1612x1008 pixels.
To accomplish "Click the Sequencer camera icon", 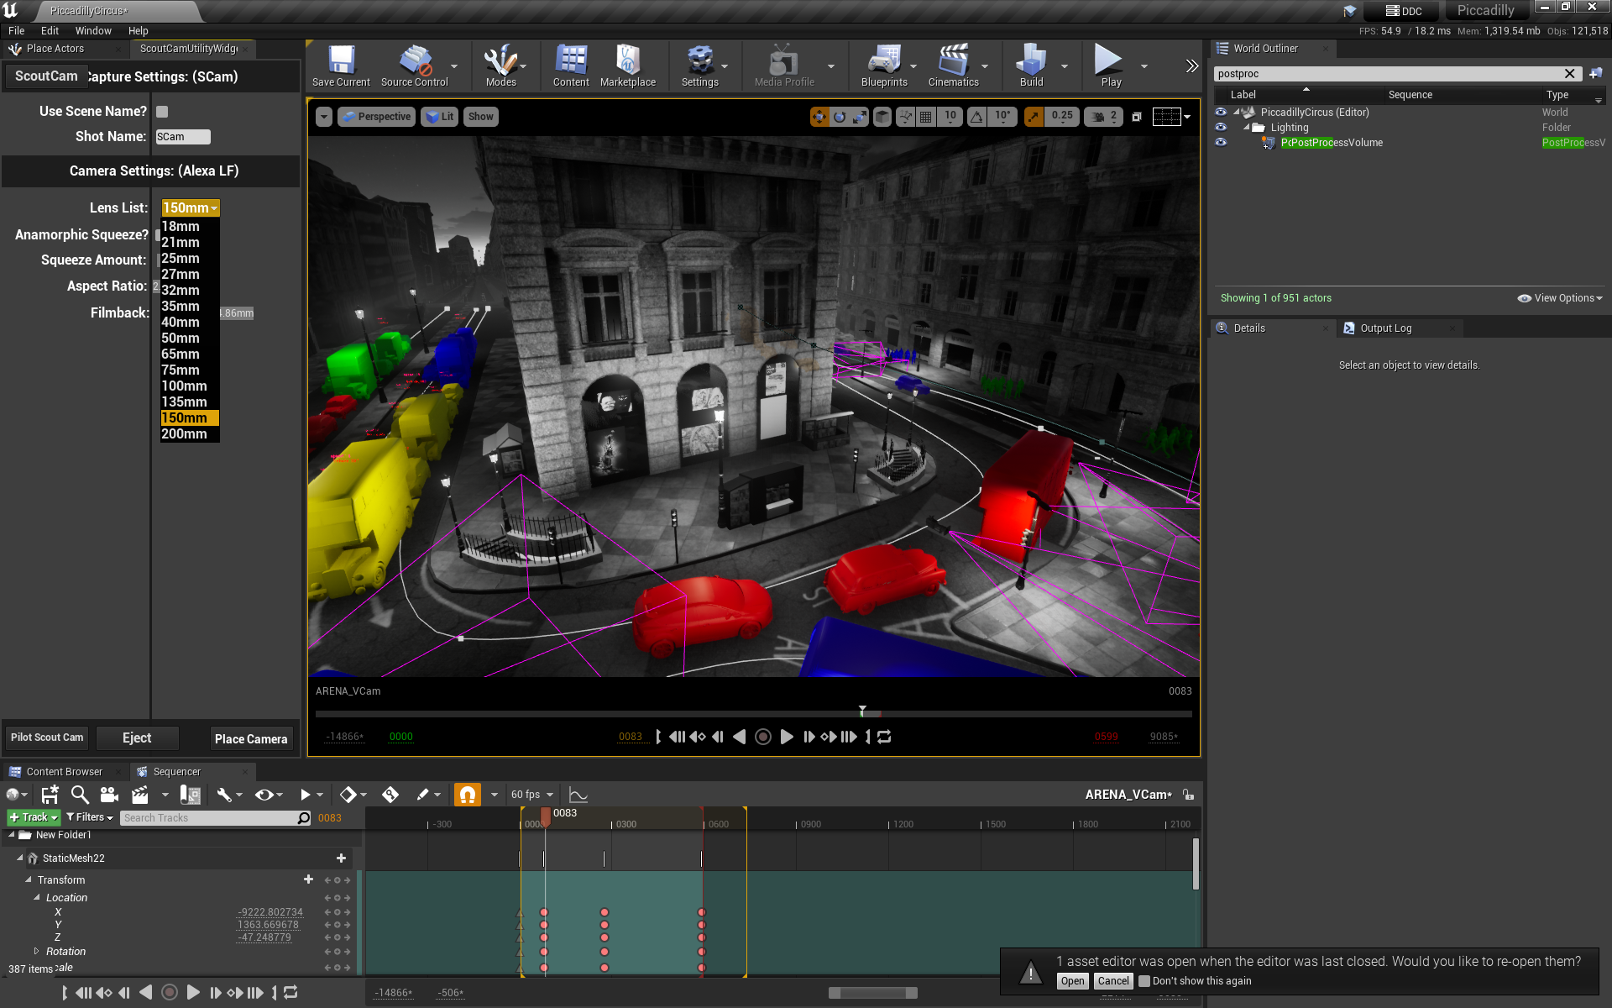I will (109, 795).
